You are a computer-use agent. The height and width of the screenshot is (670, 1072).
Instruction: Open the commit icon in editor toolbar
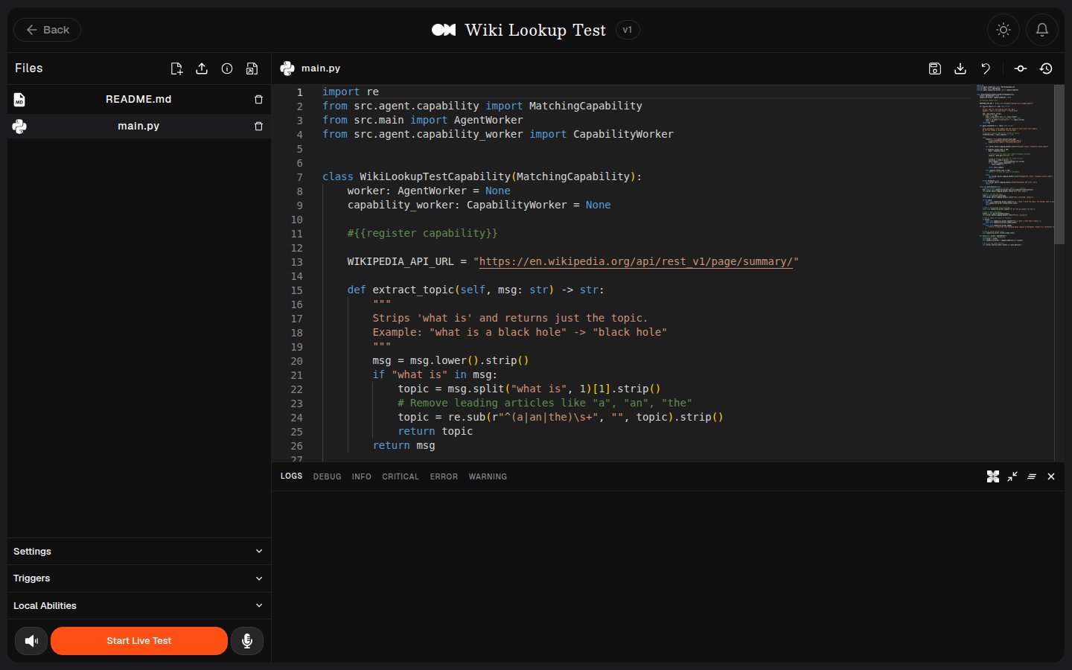(x=1021, y=68)
